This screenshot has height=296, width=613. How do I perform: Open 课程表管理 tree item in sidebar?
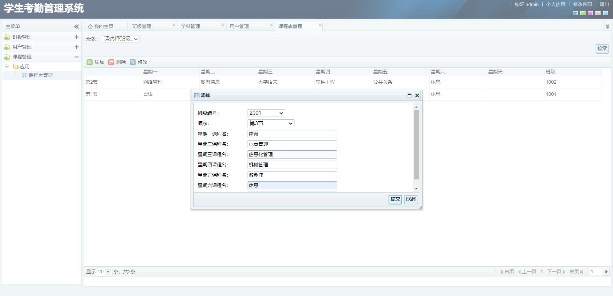tap(41, 75)
